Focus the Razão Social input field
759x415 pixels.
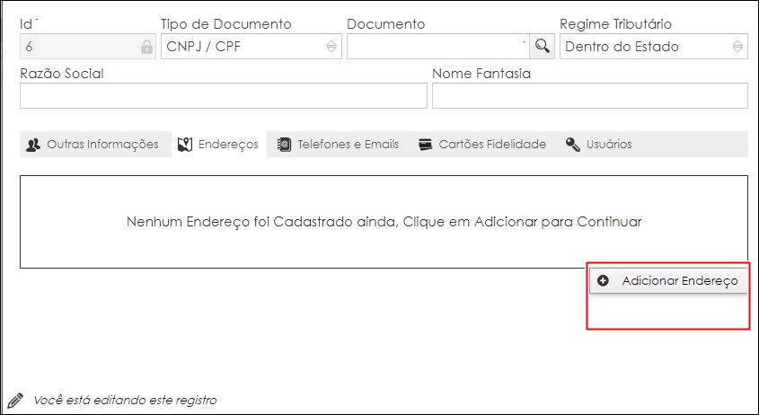click(223, 96)
